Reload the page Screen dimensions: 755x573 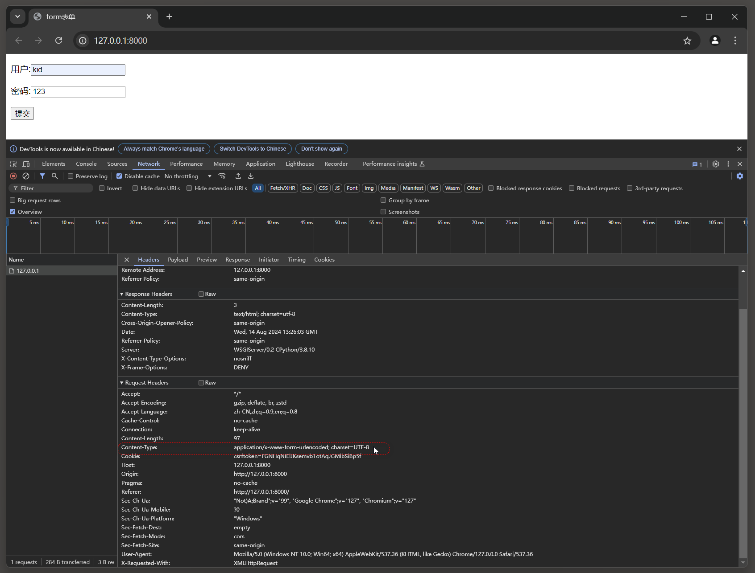tap(58, 41)
